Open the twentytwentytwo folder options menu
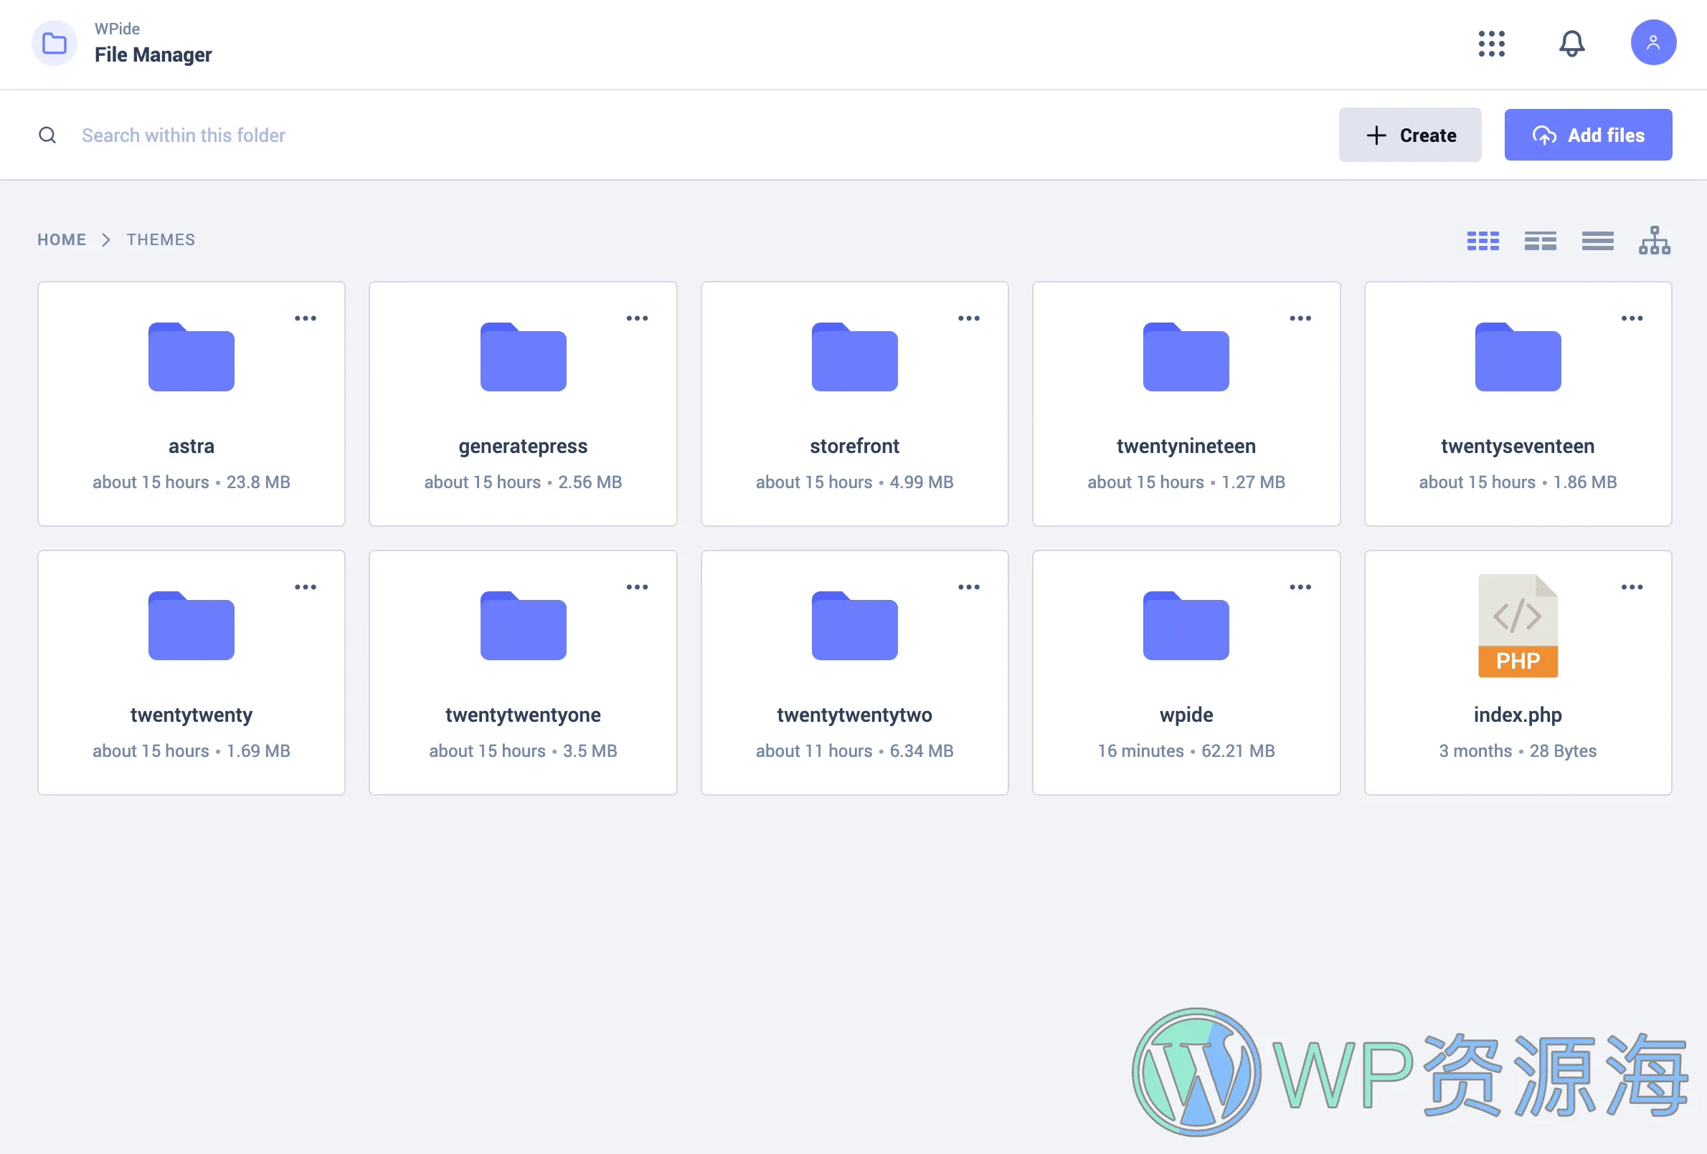This screenshot has height=1154, width=1707. [x=968, y=587]
